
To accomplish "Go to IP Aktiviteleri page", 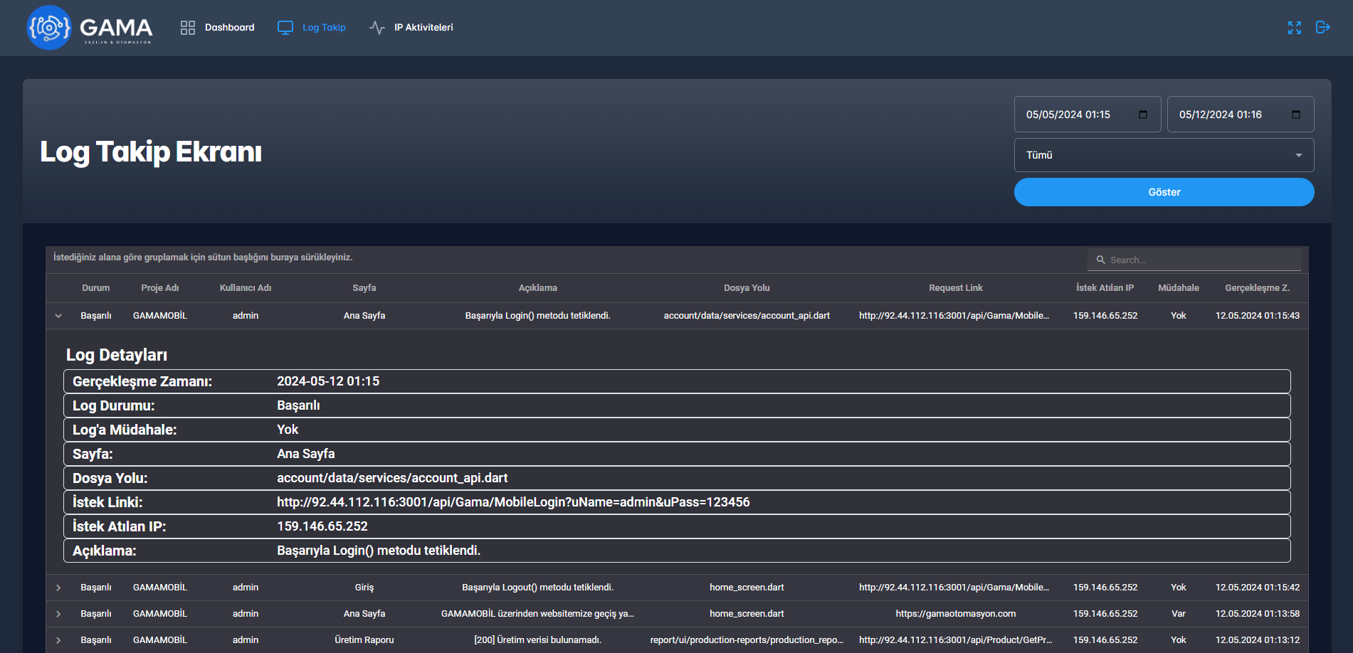I will tap(423, 28).
